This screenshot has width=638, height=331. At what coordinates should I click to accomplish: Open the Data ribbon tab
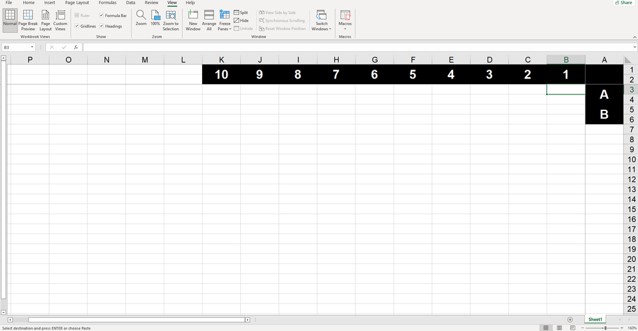coord(130,3)
